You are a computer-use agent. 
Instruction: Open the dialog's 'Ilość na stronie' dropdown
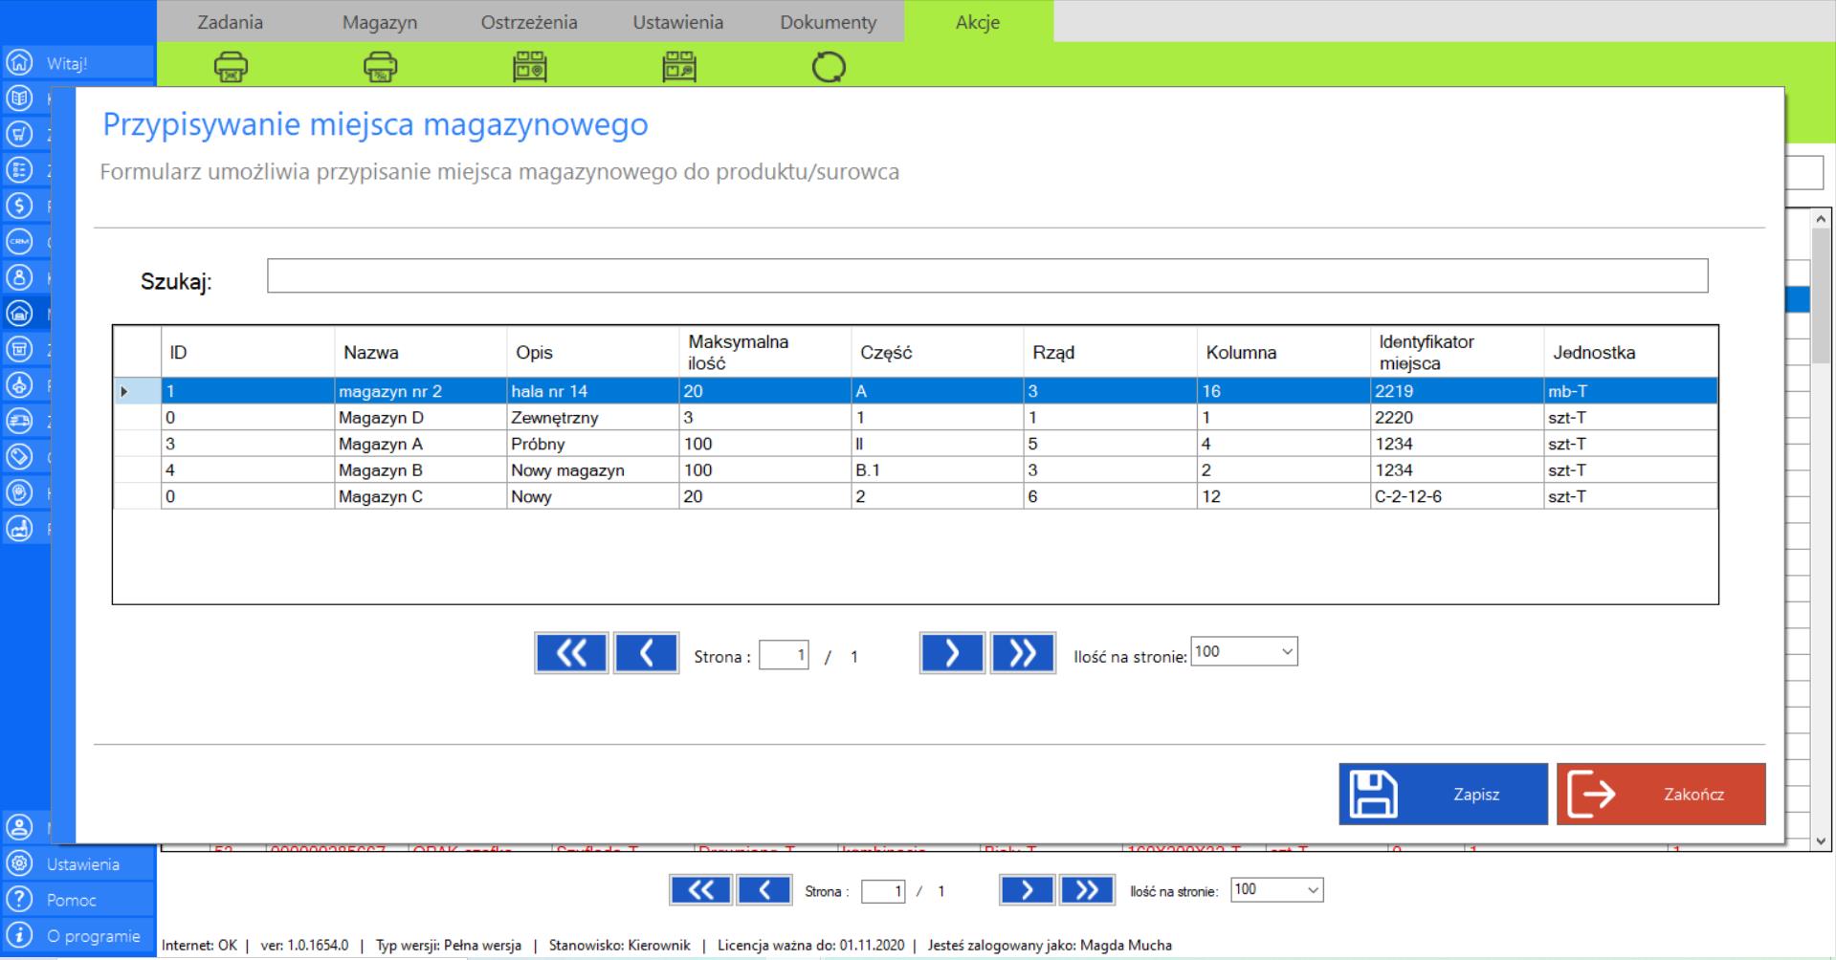click(1243, 652)
